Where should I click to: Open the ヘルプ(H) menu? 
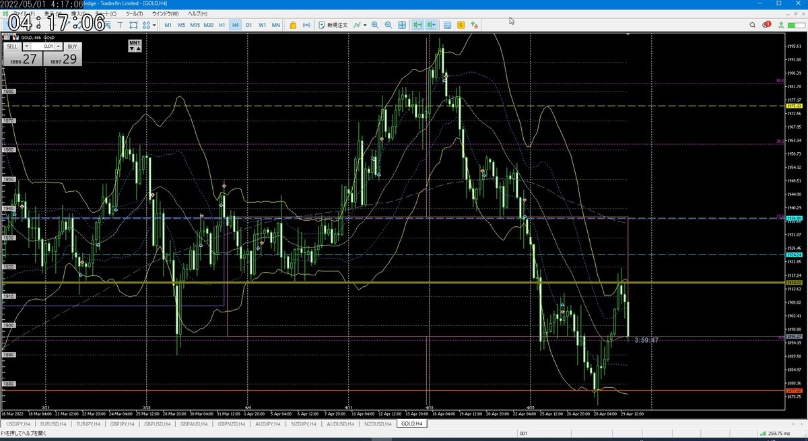[197, 13]
